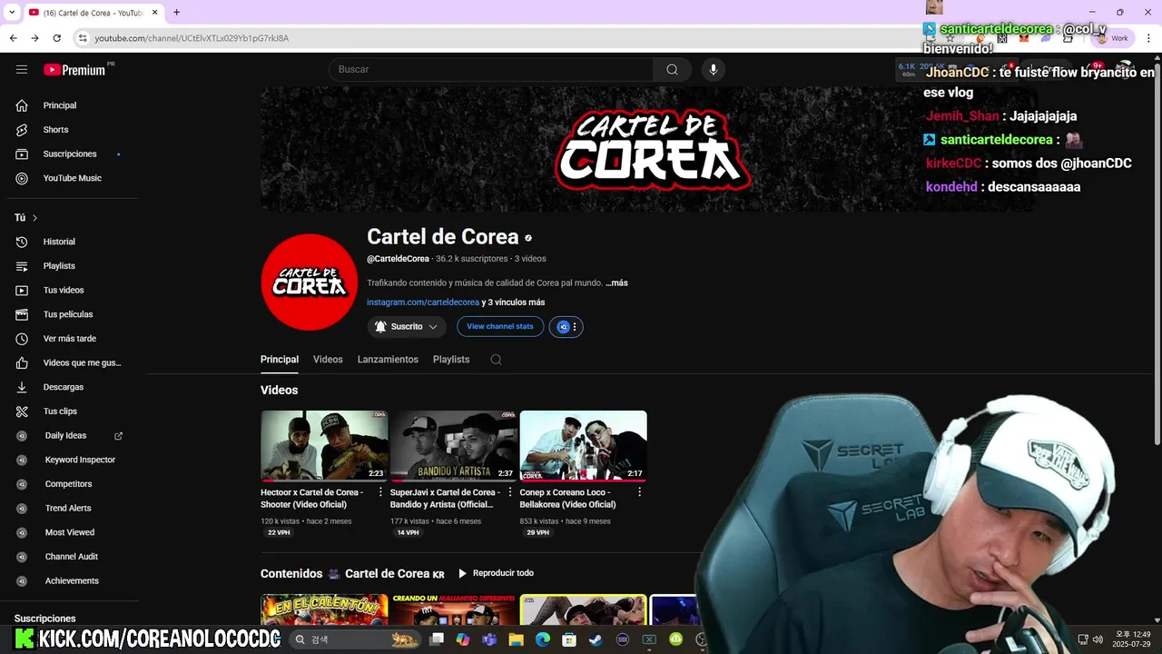Reload the page
Image resolution: width=1162 pixels, height=654 pixels.
pos(56,38)
